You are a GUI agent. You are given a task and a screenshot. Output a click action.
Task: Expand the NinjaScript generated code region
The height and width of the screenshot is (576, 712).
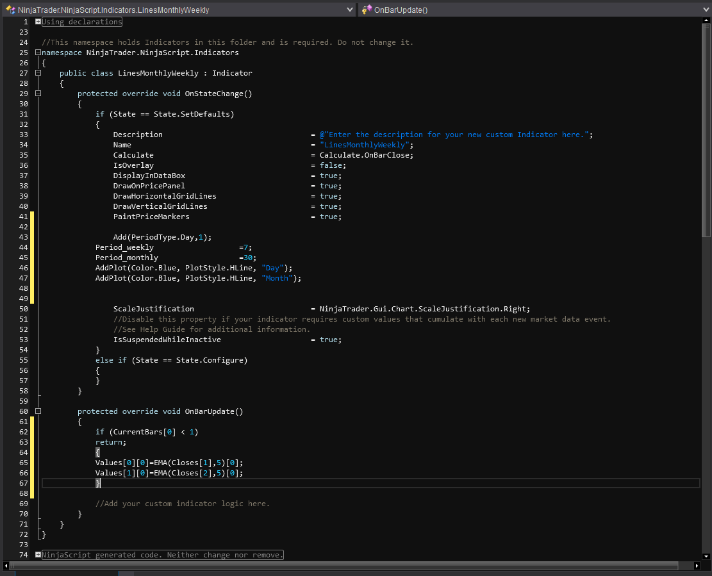coord(38,555)
